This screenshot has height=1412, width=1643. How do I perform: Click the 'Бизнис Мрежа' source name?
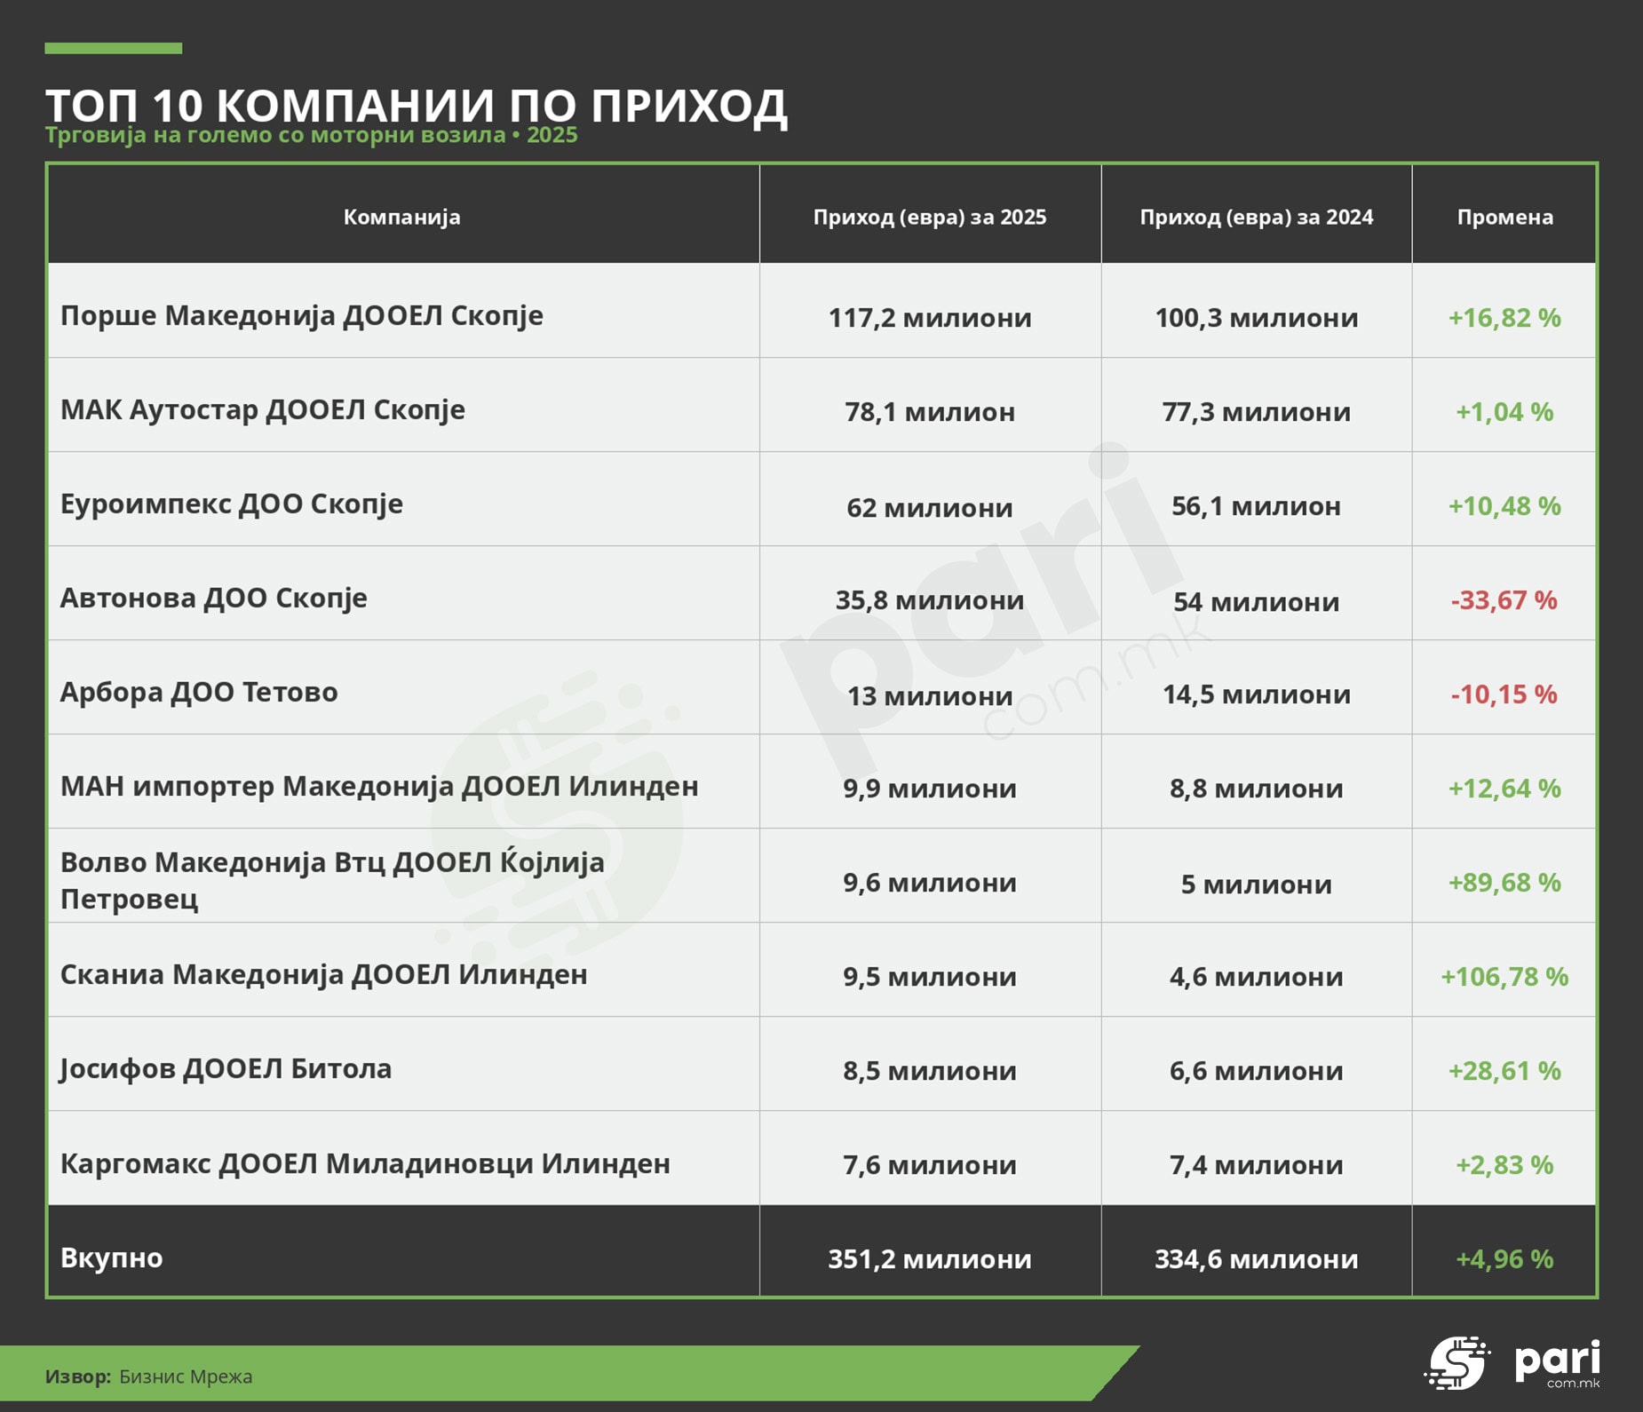tap(186, 1376)
